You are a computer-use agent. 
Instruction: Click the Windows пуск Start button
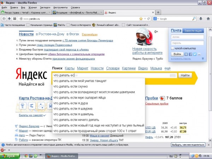(x=10, y=156)
